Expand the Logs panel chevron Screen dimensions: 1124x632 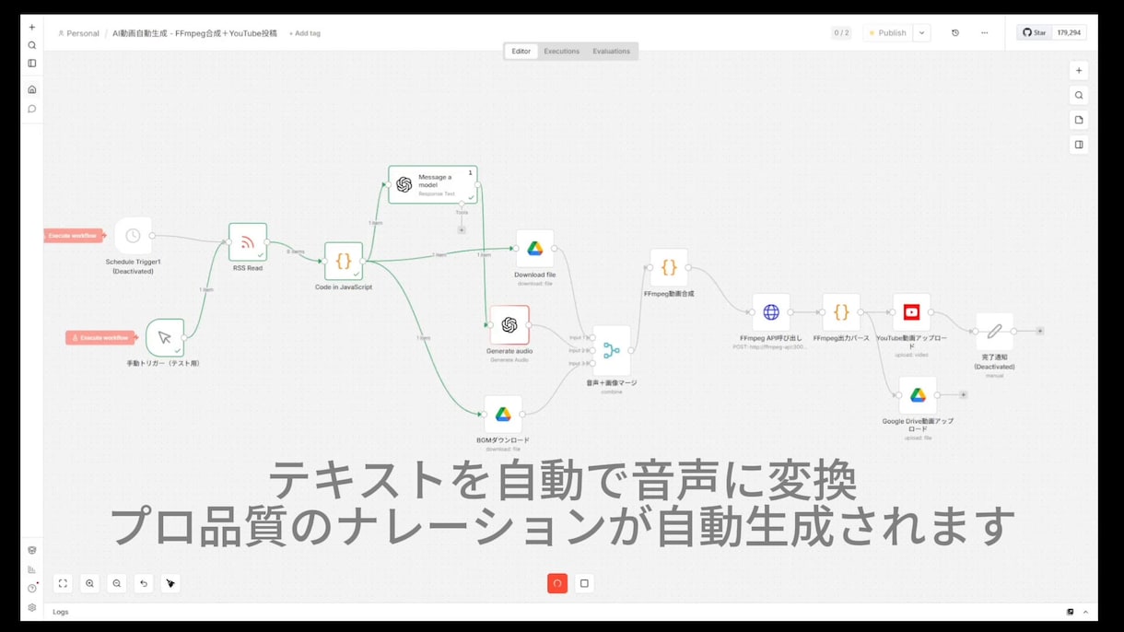1085,612
